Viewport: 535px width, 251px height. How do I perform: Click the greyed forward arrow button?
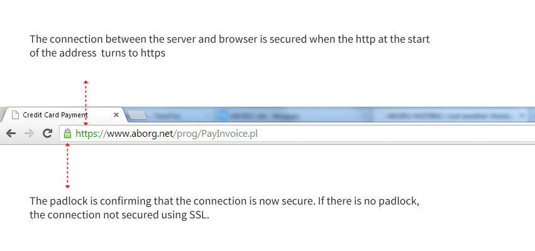click(29, 134)
